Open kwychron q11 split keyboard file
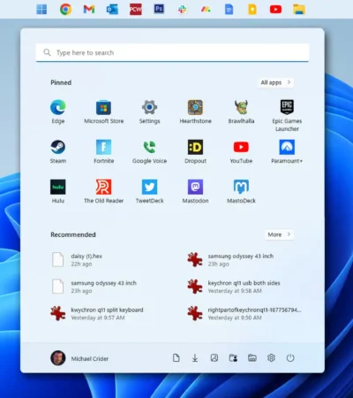Viewport: 353px width, 398px height. point(97,313)
